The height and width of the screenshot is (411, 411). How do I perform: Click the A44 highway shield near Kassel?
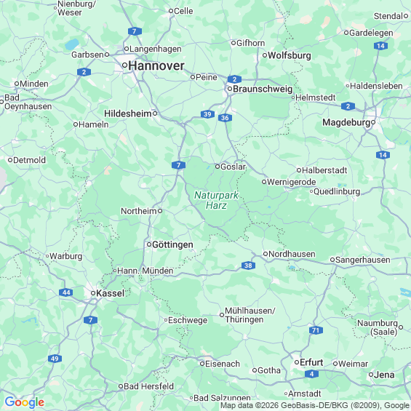tap(66, 292)
